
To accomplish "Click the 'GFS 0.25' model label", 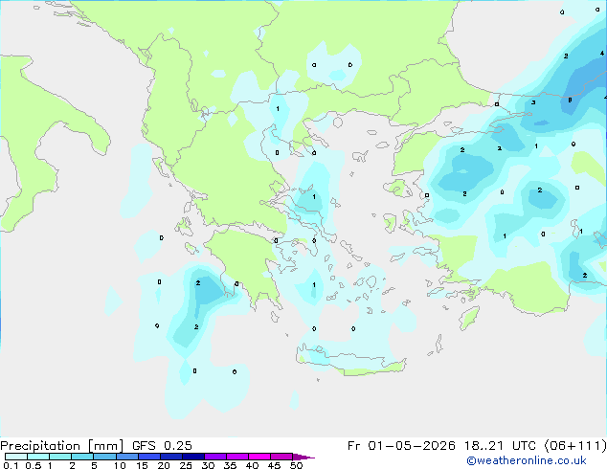I will point(162,446).
